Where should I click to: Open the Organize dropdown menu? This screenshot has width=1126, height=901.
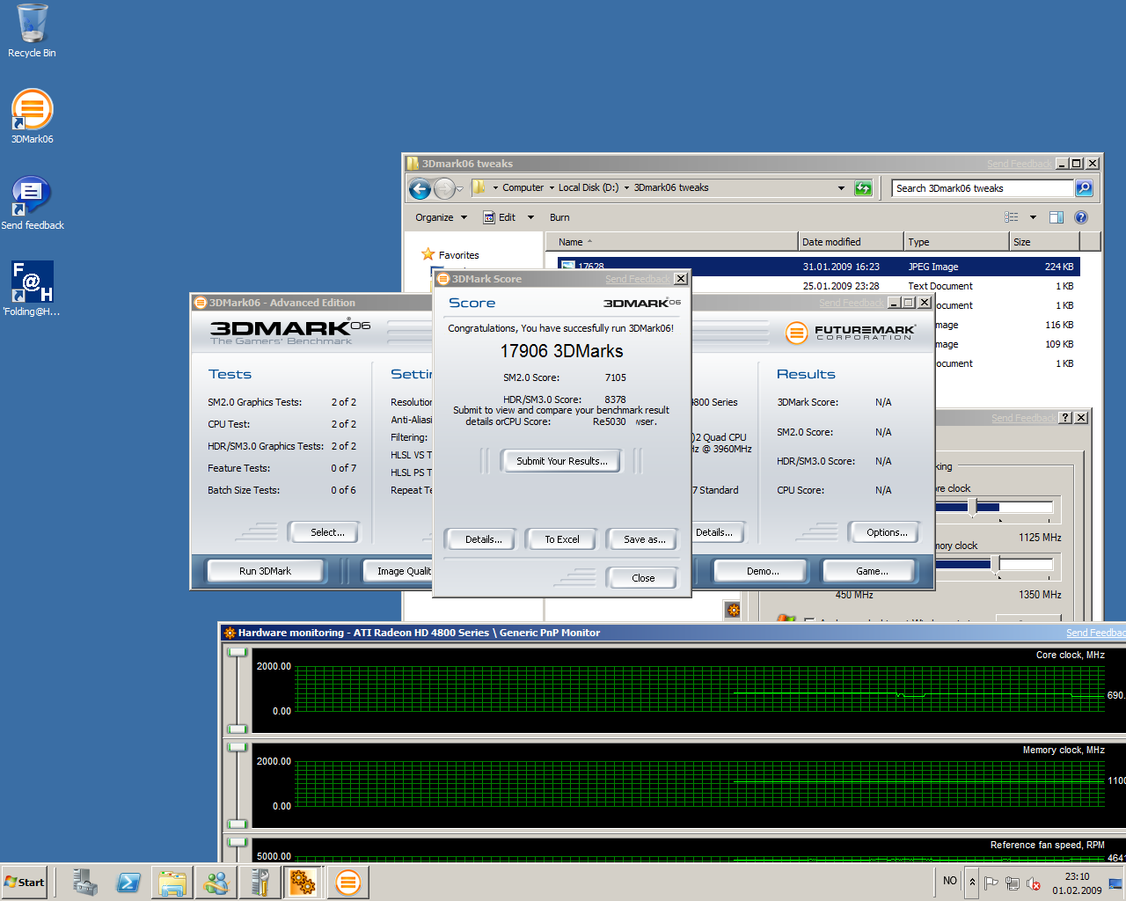[x=441, y=217]
